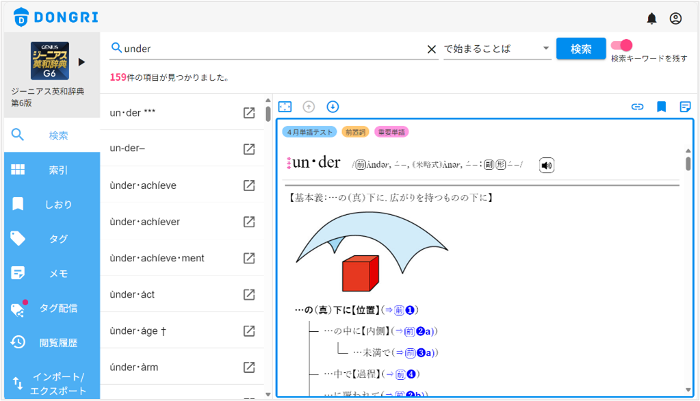Go to next entry with down arrow
700x401 pixels.
click(x=333, y=107)
